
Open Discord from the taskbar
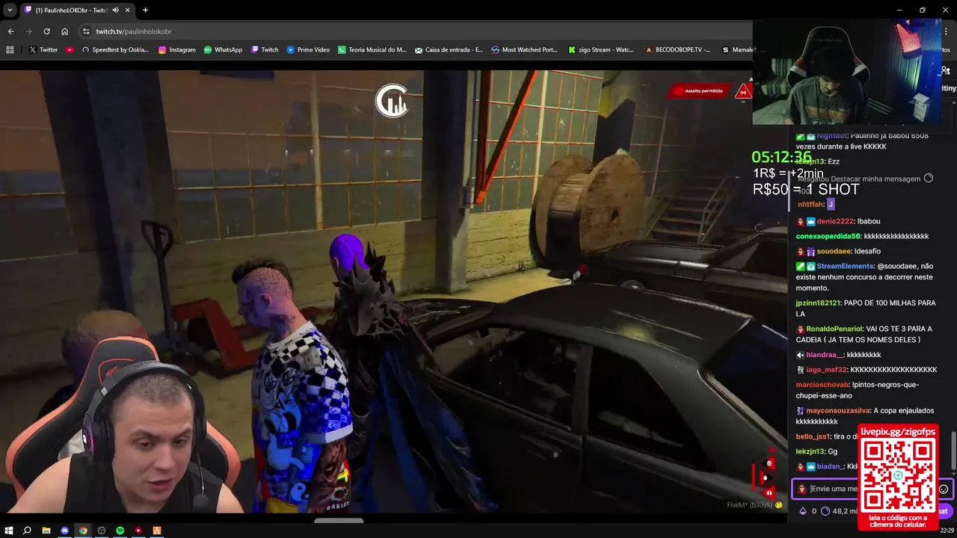pyautogui.click(x=65, y=531)
